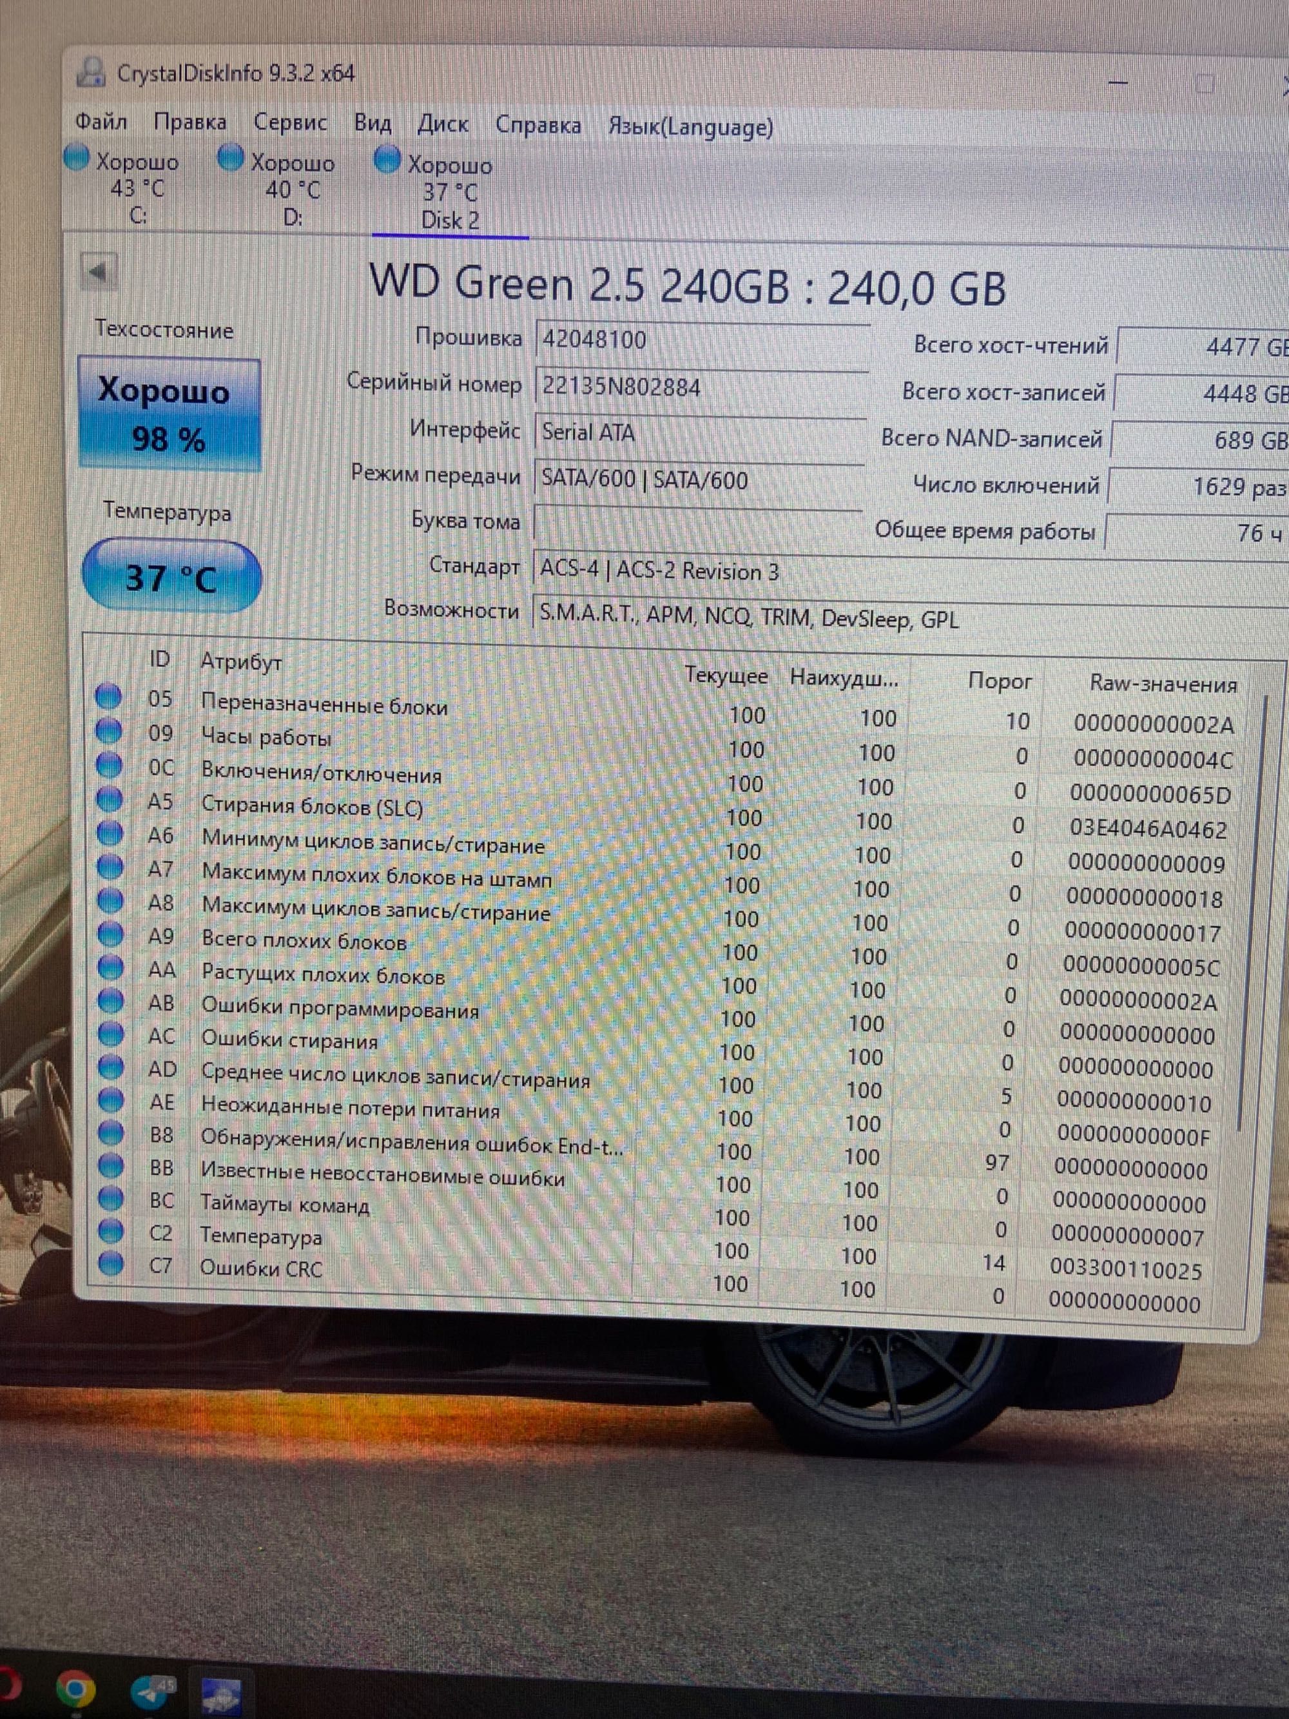
Task: Open the Правка menu
Action: coord(190,122)
